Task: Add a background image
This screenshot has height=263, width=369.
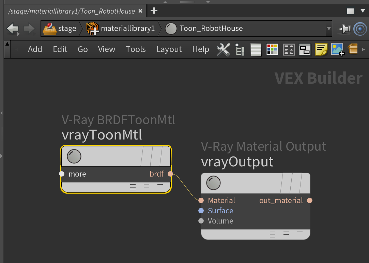Action: pos(338,49)
